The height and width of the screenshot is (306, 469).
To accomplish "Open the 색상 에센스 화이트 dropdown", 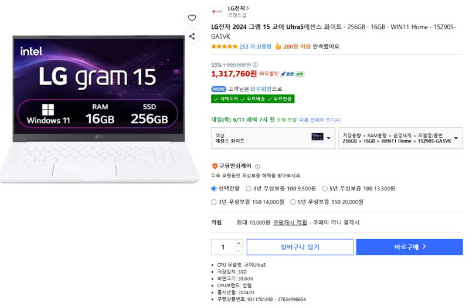I will [273, 138].
